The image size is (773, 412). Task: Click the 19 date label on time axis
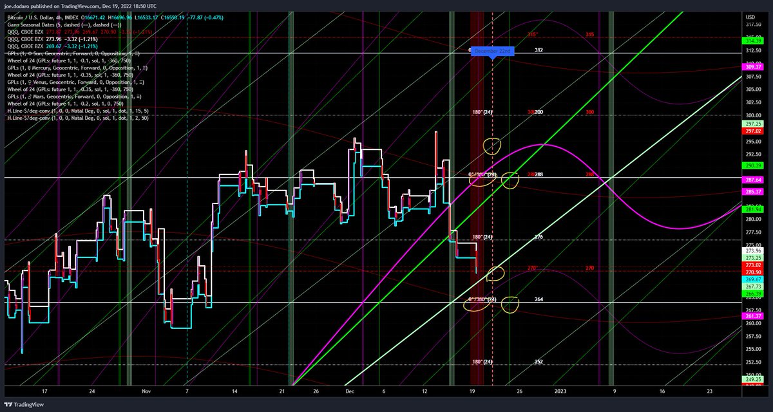[472, 391]
